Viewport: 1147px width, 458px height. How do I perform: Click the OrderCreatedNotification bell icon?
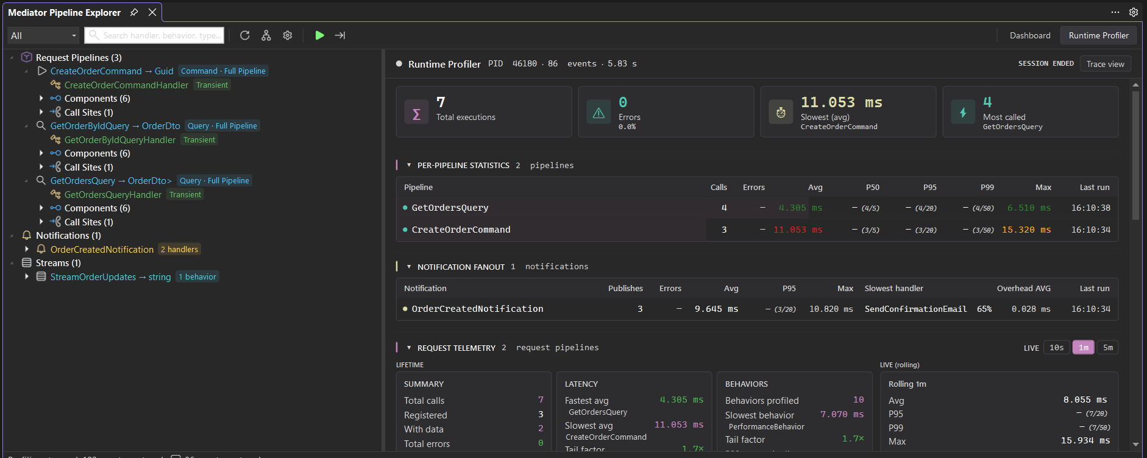pyautogui.click(x=41, y=249)
